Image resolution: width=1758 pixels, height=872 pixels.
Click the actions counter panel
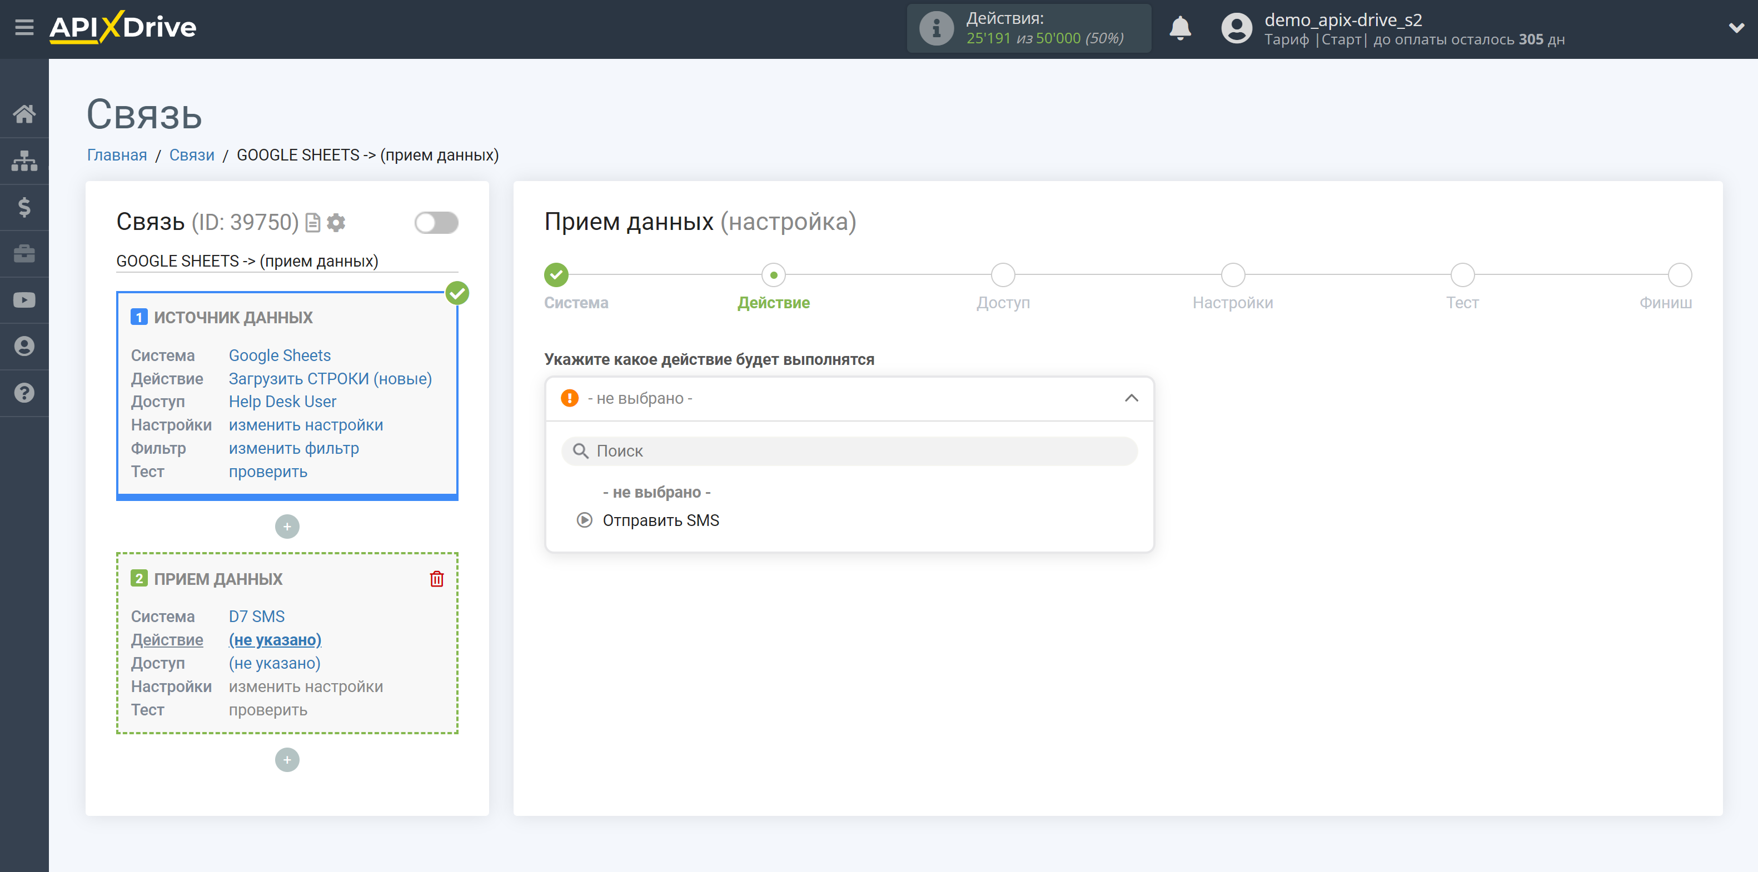click(1028, 28)
